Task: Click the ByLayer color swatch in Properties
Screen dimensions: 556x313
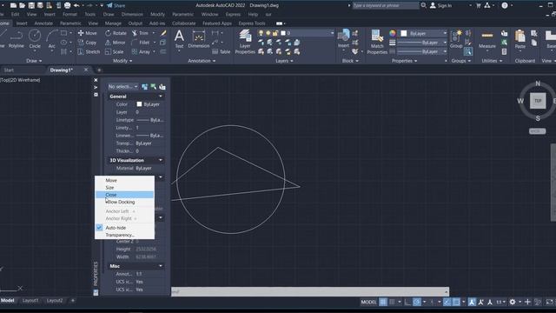Action: [x=139, y=104]
